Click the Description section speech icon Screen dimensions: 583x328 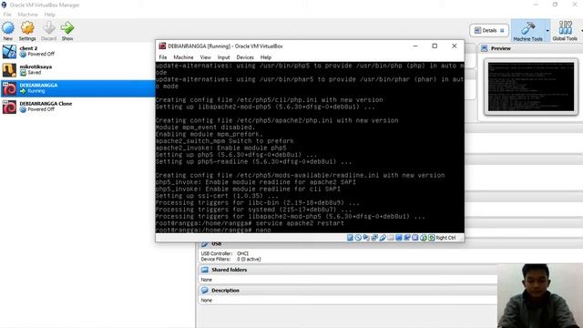pos(204,291)
